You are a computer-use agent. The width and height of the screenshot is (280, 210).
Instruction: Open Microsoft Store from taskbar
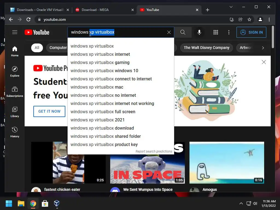45,203
